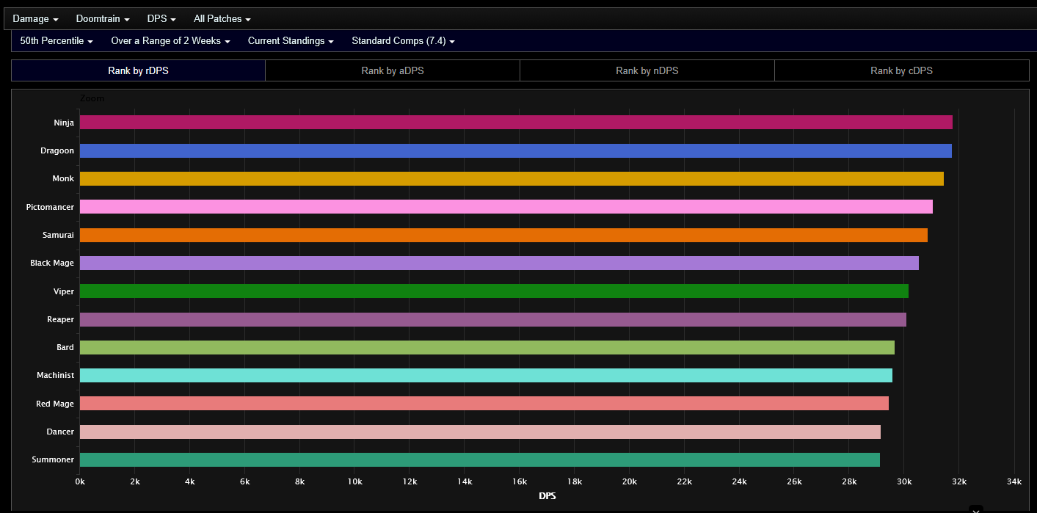1037x513 pixels.
Task: Click the Reaper mauve bar
Action: coord(493,319)
